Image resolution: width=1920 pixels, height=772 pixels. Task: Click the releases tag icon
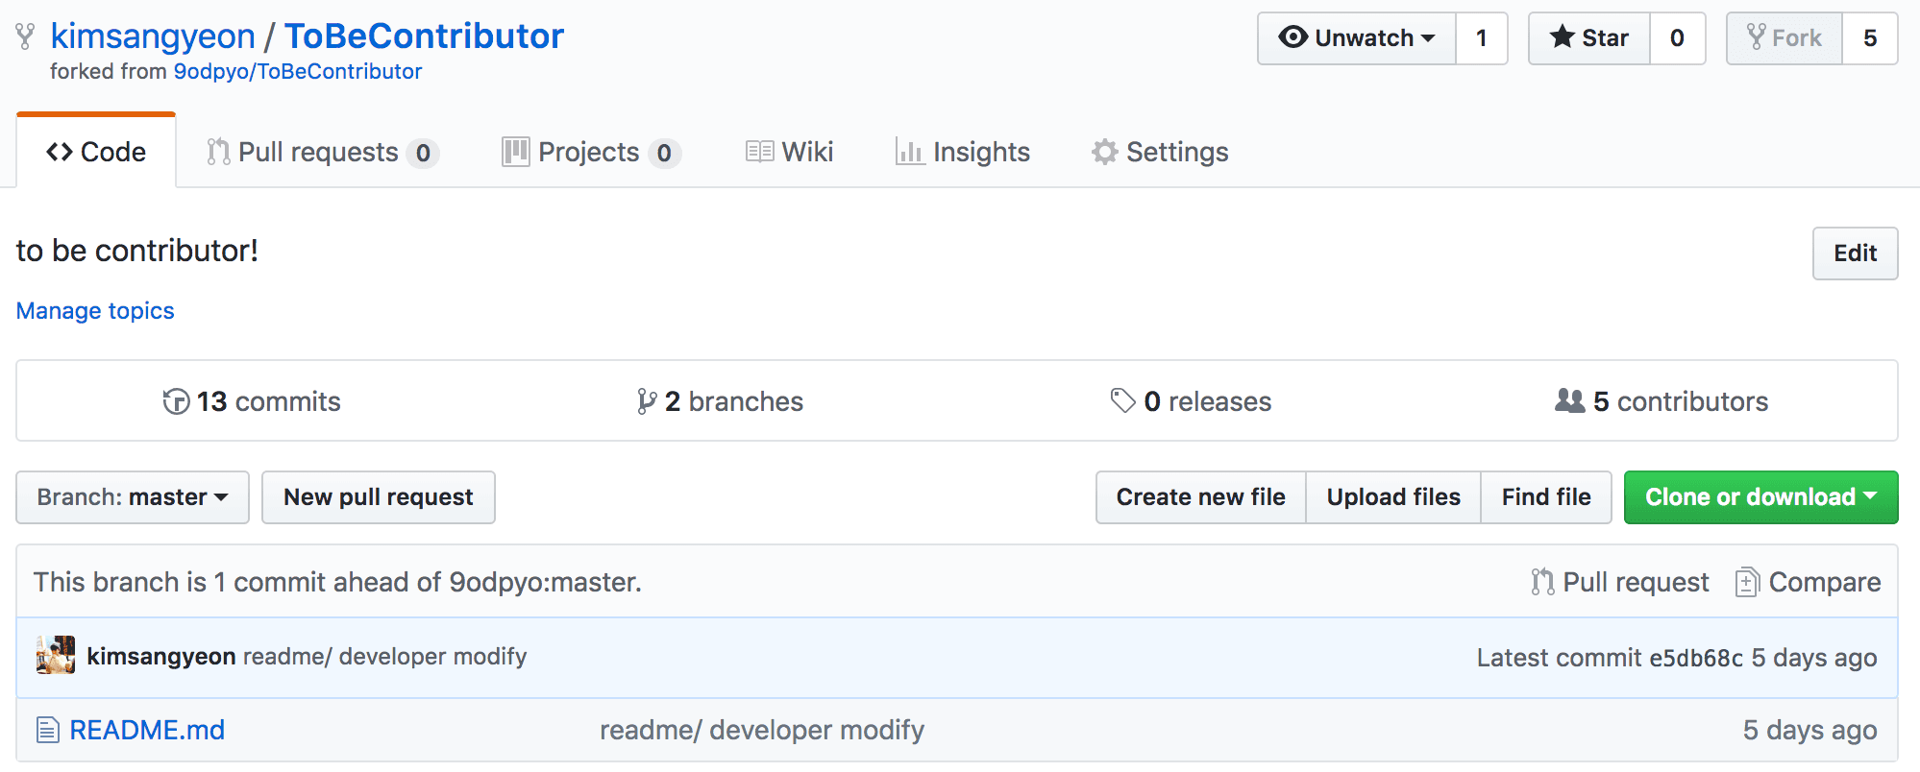click(1122, 400)
